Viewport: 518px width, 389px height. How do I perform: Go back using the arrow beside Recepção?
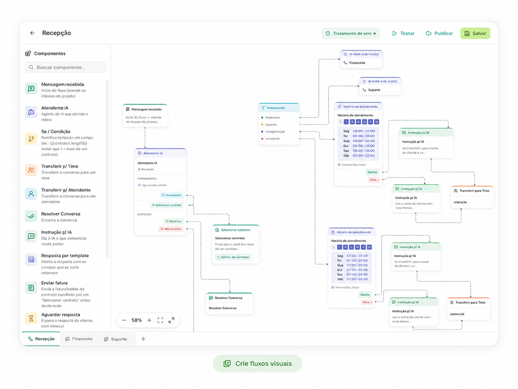point(32,33)
